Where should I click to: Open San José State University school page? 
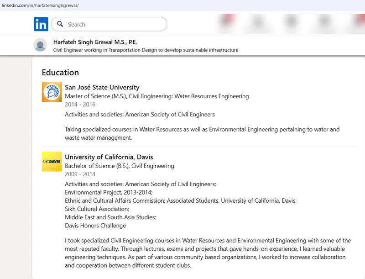[x=102, y=87]
